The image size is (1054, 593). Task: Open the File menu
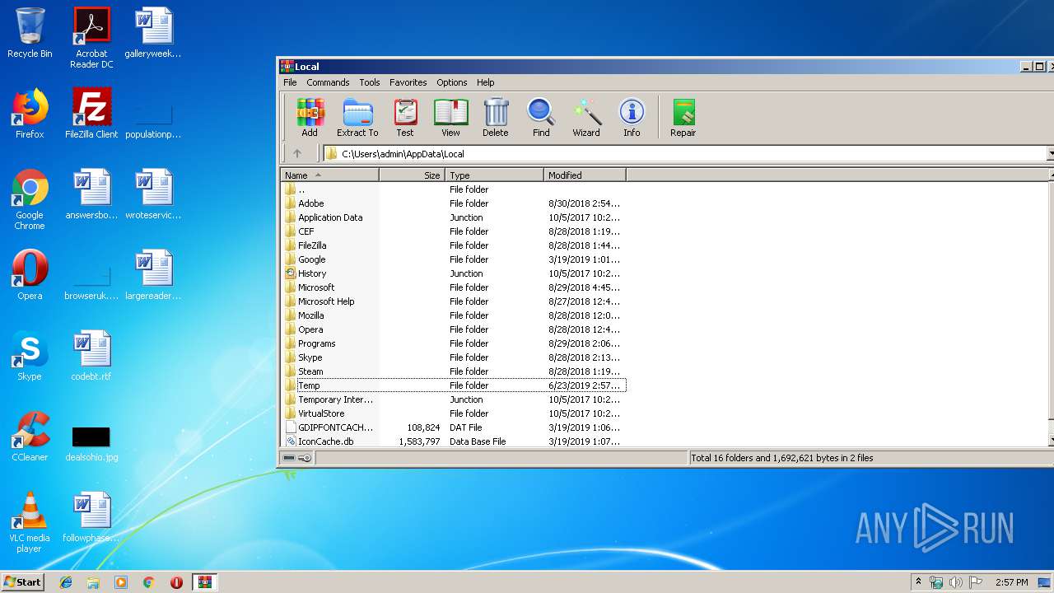click(290, 82)
